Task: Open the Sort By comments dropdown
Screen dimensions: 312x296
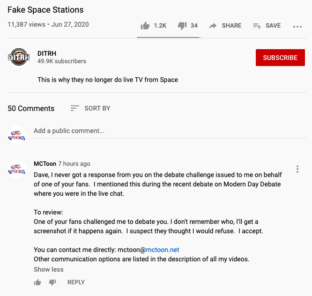Action: point(90,108)
